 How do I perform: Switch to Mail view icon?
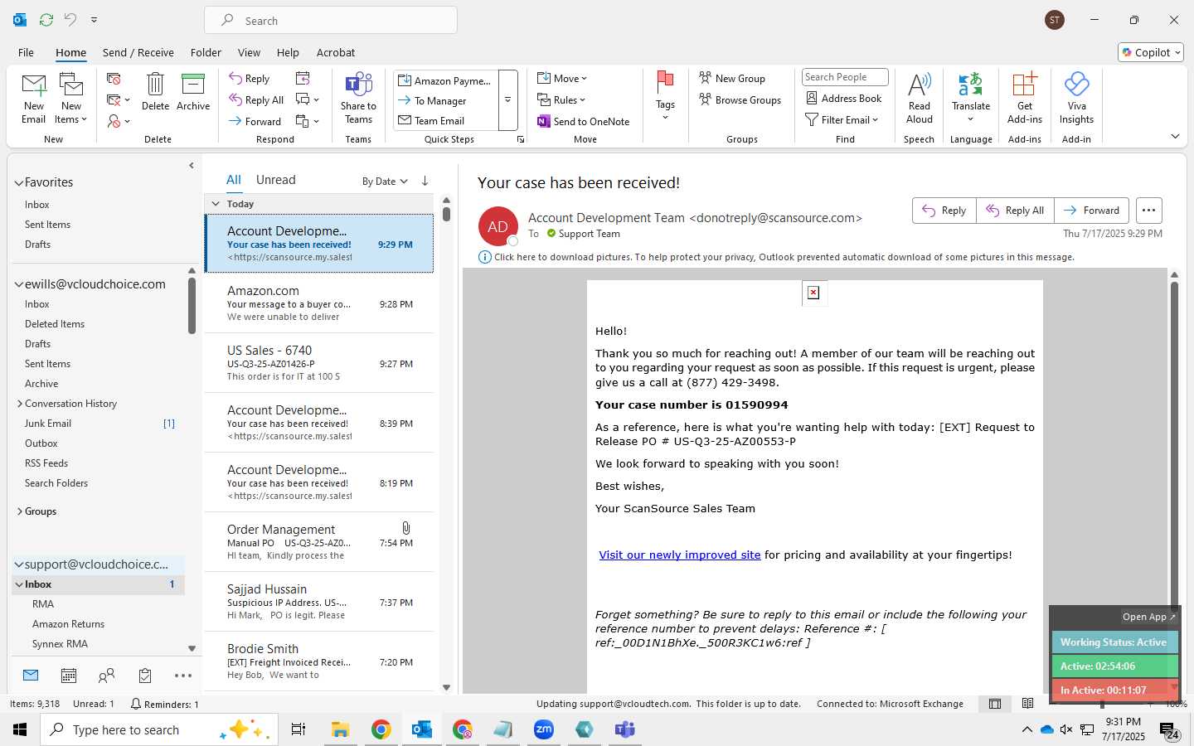(x=31, y=676)
